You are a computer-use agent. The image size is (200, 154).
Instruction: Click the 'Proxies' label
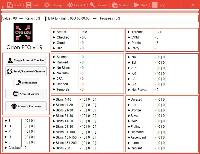click(137, 43)
